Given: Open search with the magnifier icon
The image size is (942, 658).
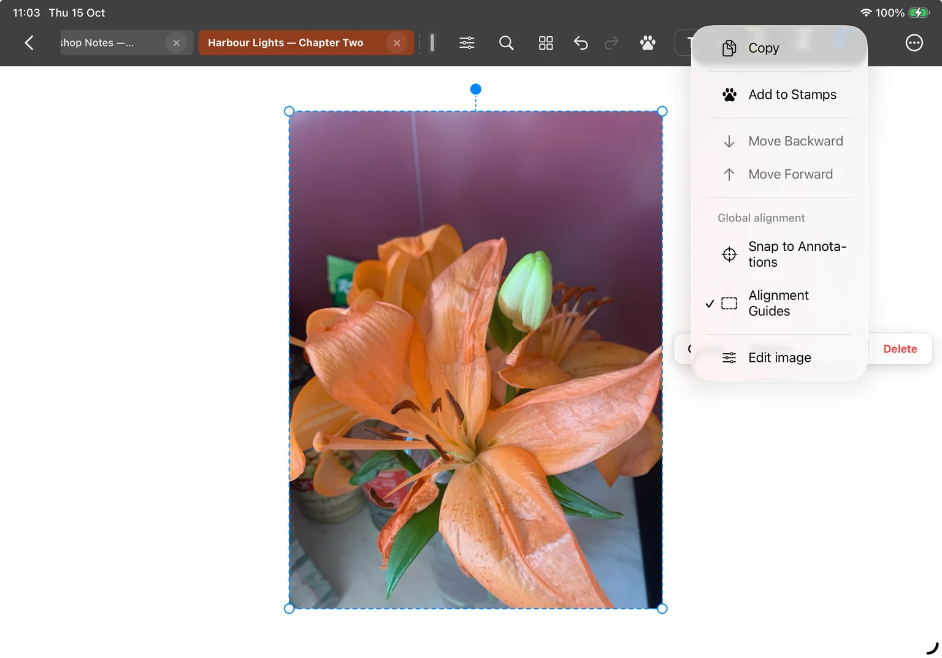Looking at the screenshot, I should coord(506,43).
